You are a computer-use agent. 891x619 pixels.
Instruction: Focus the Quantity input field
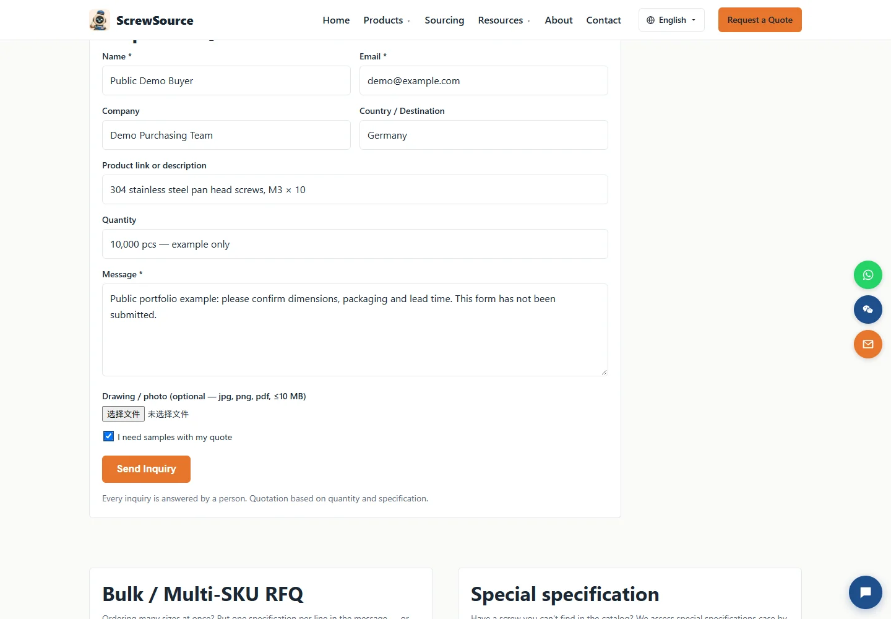(x=355, y=244)
